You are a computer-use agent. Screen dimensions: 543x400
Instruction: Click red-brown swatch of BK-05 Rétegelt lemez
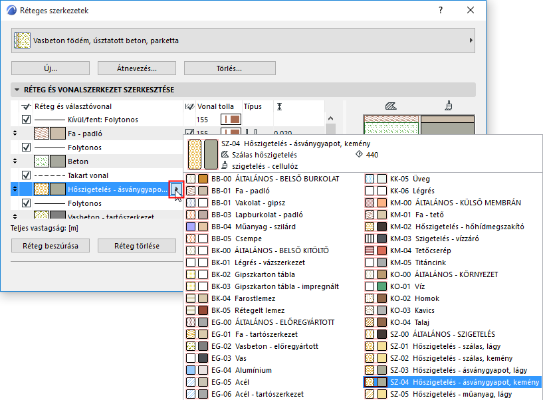[x=203, y=310]
